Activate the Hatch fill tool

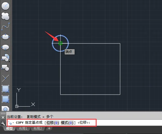tap(5, 89)
